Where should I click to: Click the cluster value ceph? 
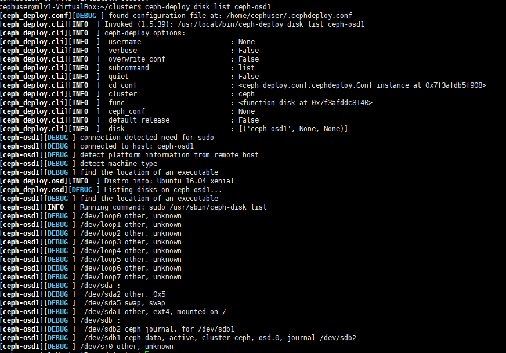coord(247,94)
